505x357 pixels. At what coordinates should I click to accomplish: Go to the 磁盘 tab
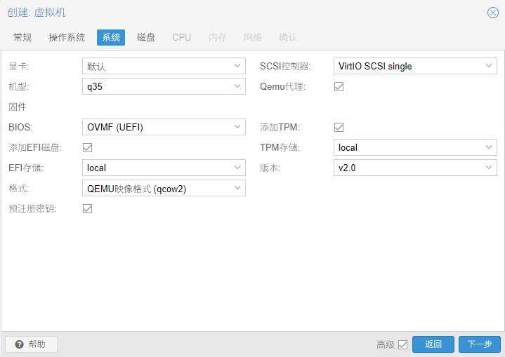[x=146, y=37]
